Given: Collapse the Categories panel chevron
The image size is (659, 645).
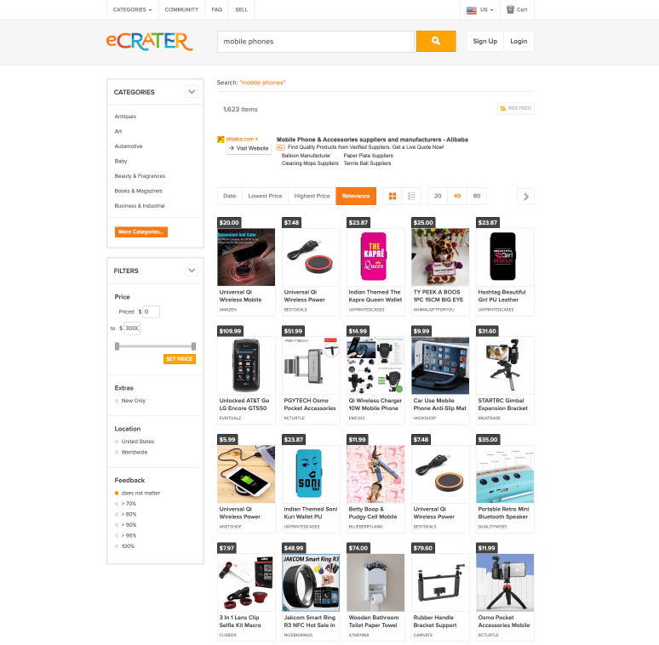Looking at the screenshot, I should 192,92.
